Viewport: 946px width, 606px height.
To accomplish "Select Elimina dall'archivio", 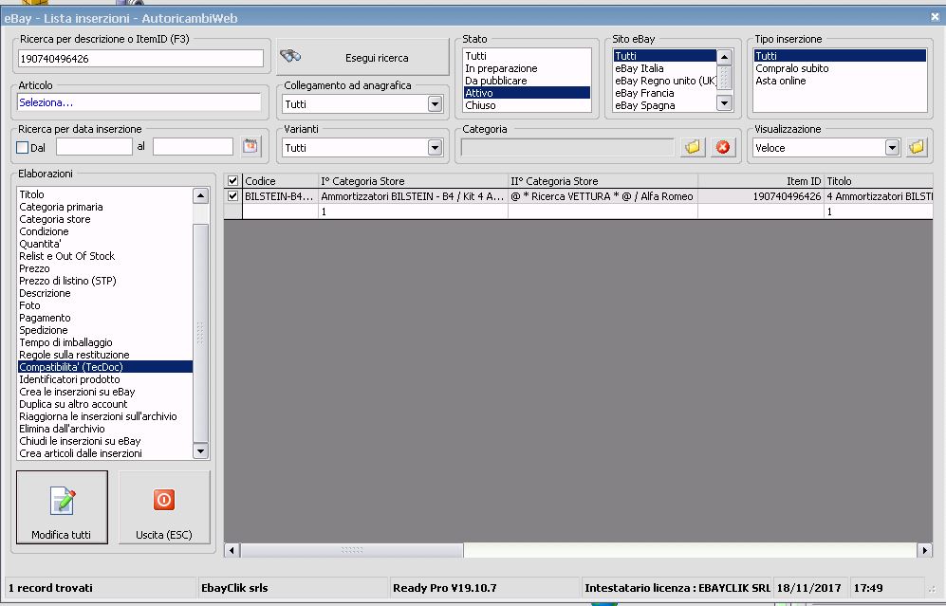I will click(x=105, y=429).
